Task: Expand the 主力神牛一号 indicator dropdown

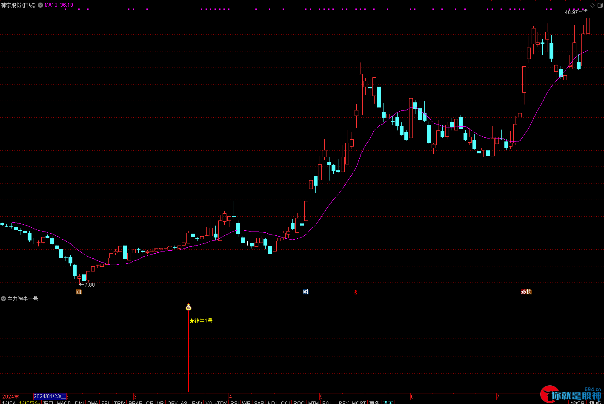Action: pos(3,299)
